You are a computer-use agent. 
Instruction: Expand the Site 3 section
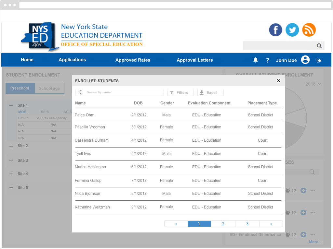(11, 160)
